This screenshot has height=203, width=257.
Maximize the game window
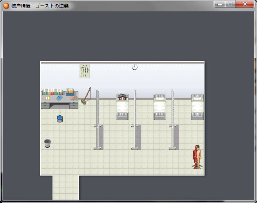[230, 4]
